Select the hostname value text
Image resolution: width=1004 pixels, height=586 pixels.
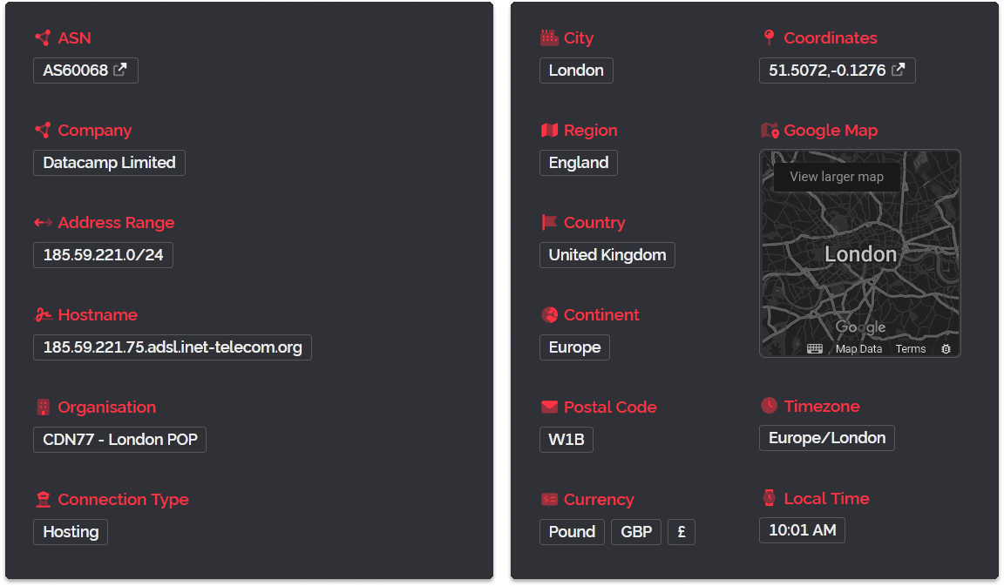click(x=173, y=347)
